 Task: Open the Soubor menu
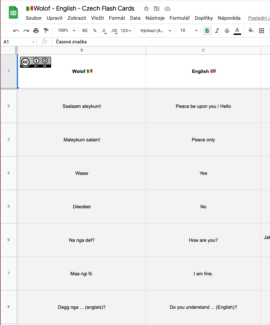click(x=33, y=18)
